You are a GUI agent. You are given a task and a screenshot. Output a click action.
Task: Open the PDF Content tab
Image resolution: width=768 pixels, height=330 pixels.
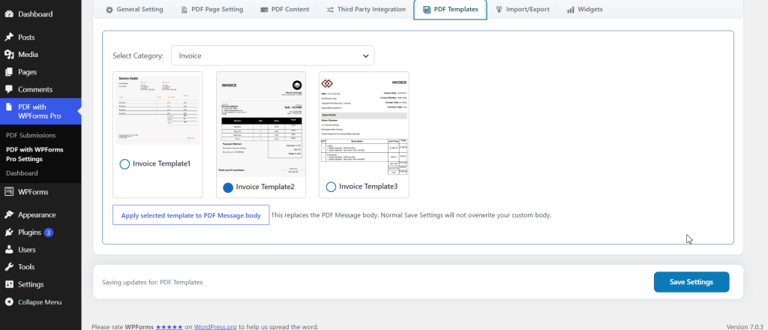[284, 9]
